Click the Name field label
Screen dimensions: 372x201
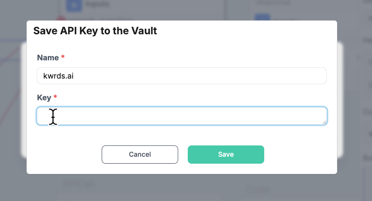coord(48,58)
